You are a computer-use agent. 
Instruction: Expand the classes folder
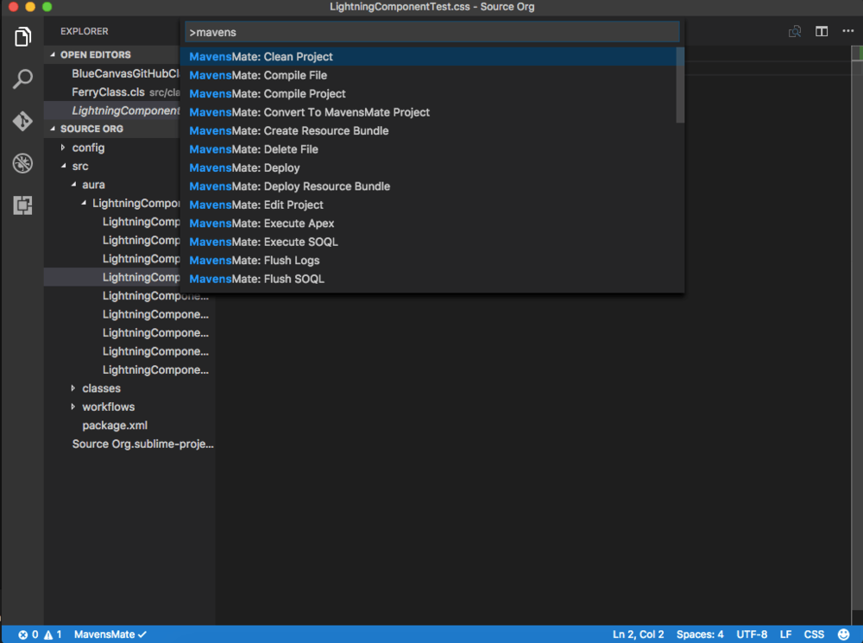tap(72, 388)
